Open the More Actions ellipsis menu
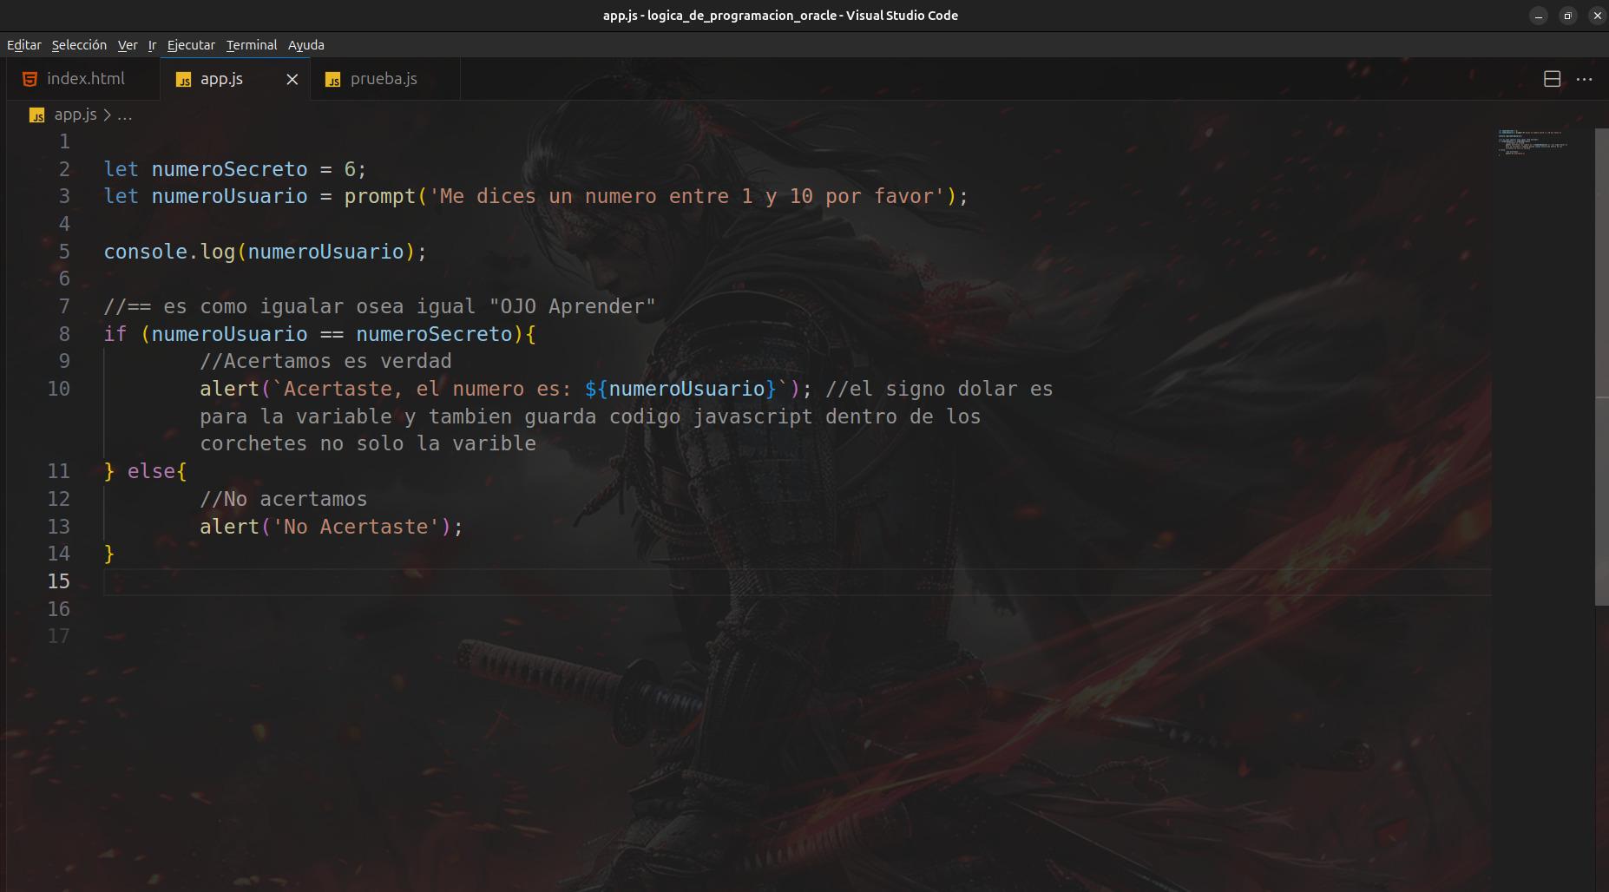The image size is (1609, 892). coord(1584,79)
